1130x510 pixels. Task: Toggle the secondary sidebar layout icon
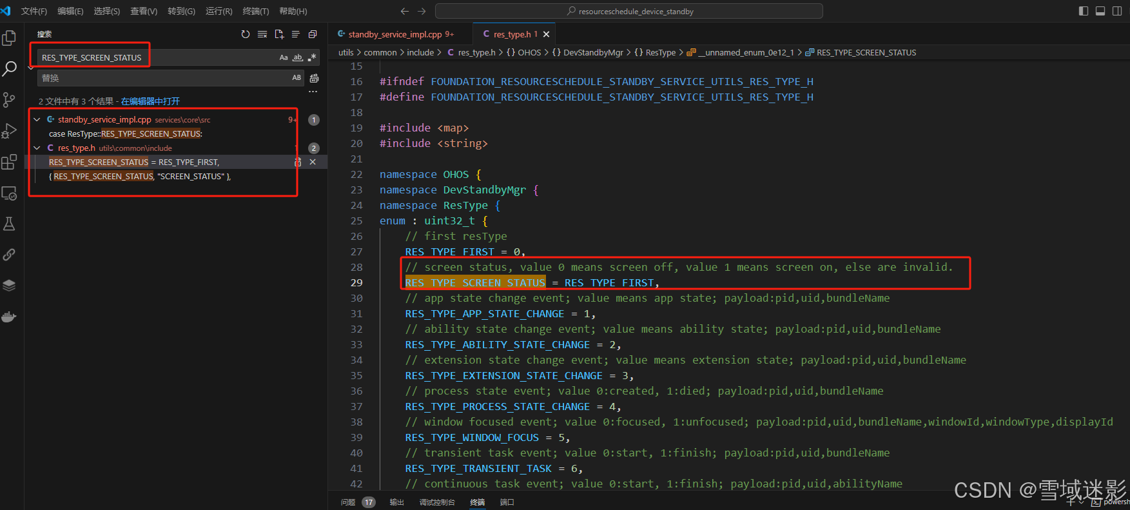pos(1117,11)
